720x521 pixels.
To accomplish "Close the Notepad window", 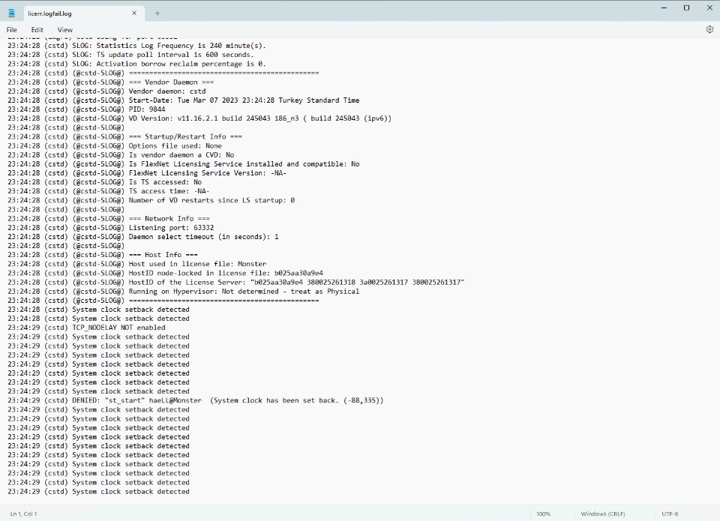I will coord(709,7).
